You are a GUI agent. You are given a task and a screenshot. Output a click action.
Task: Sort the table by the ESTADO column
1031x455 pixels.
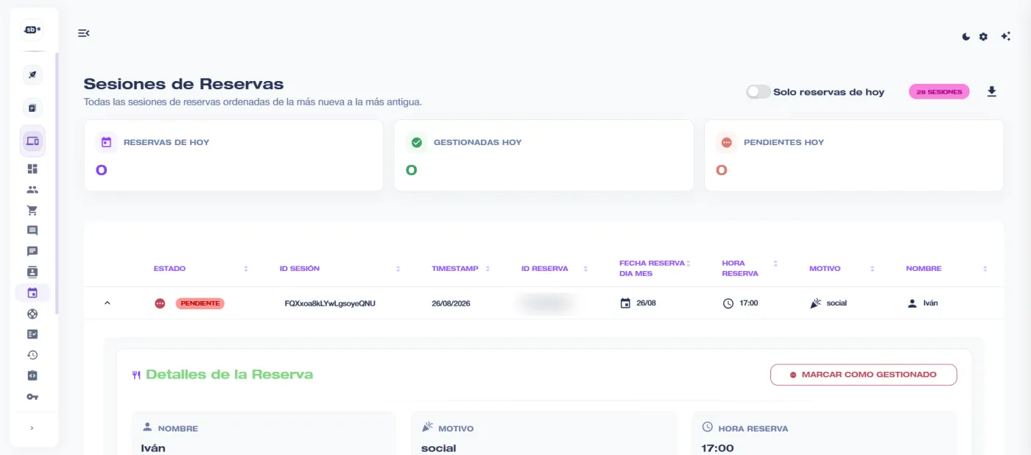[x=246, y=269]
